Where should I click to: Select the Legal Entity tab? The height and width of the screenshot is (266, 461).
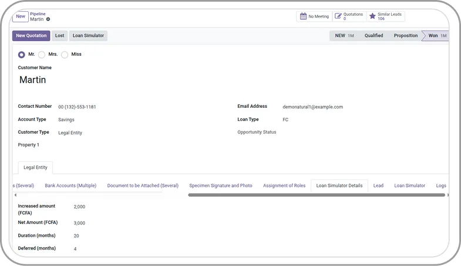(x=35, y=168)
